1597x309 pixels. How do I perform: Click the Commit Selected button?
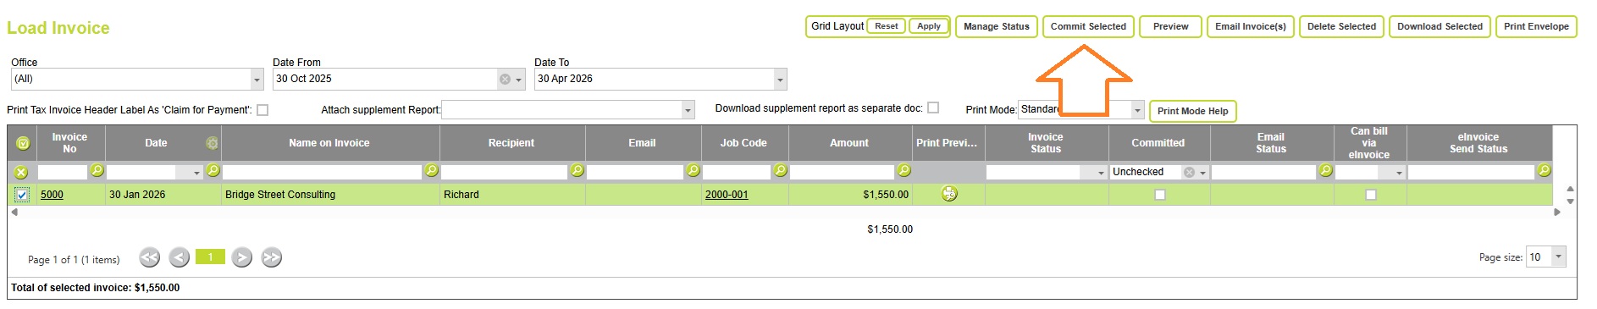coord(1088,26)
